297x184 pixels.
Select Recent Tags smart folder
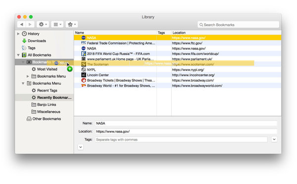pyautogui.click(x=47, y=91)
